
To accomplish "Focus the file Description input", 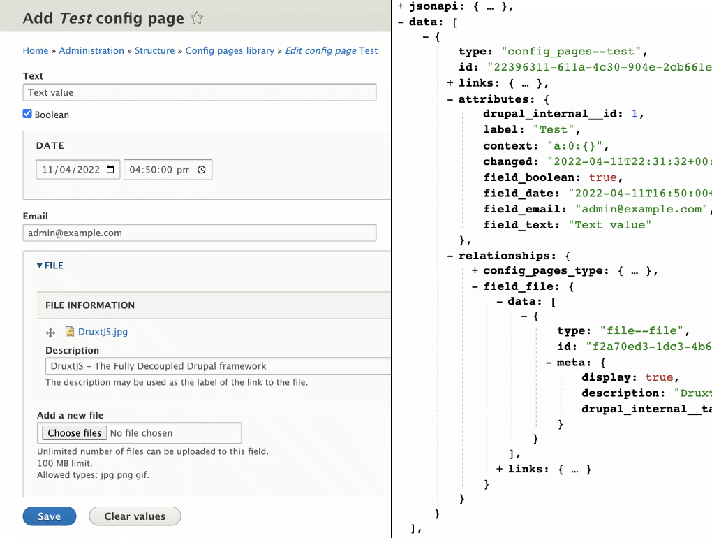I will 218,366.
